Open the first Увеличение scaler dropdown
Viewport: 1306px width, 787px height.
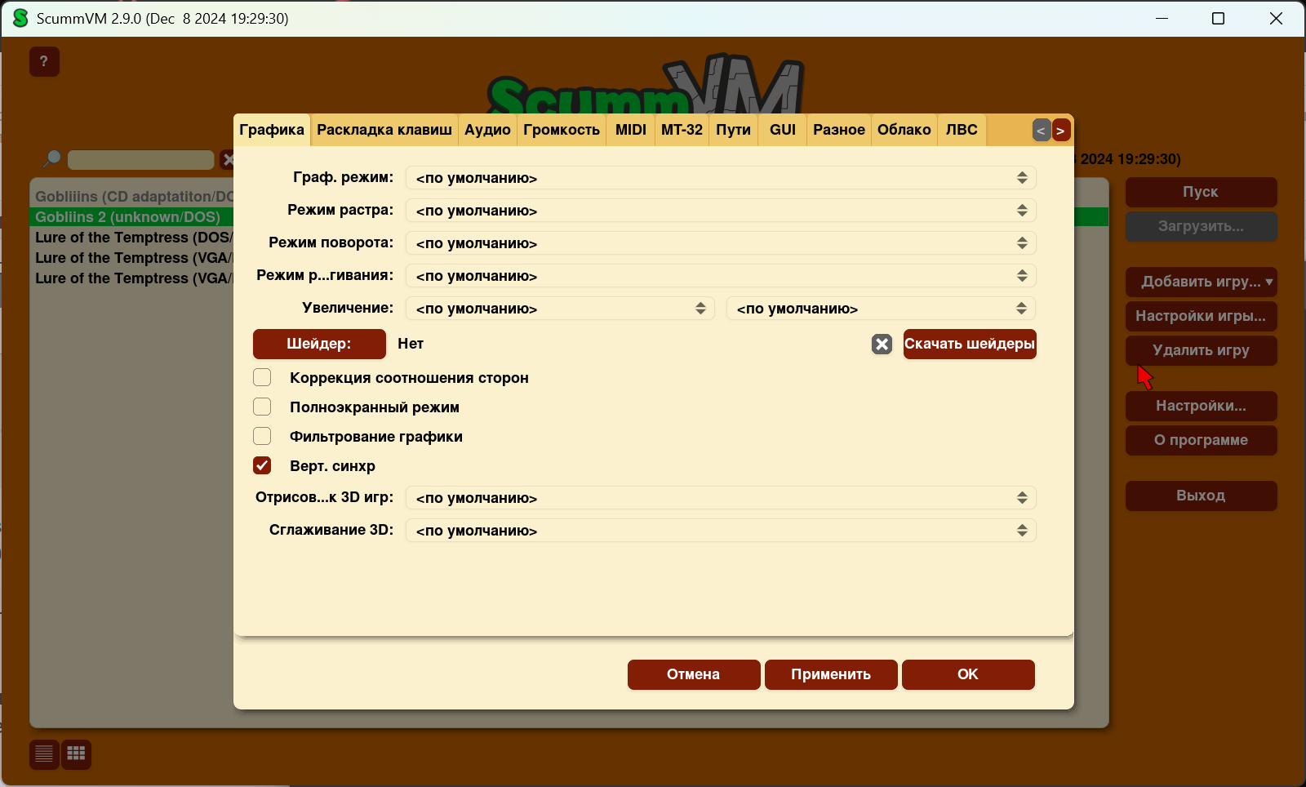[560, 309]
